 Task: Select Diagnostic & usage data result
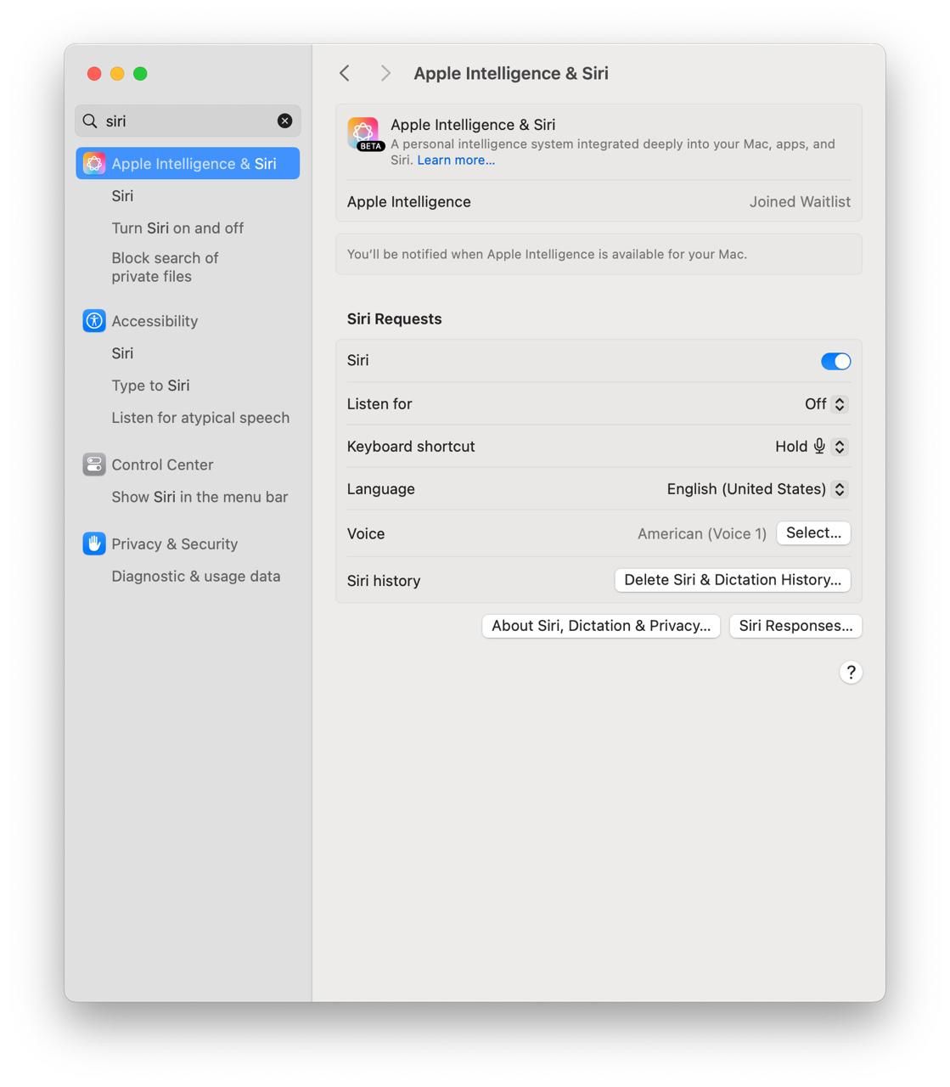195,576
